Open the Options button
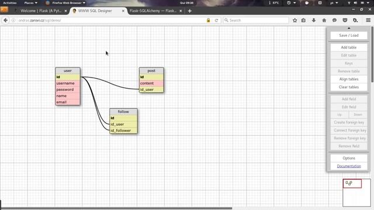374x210 pixels. click(349, 158)
